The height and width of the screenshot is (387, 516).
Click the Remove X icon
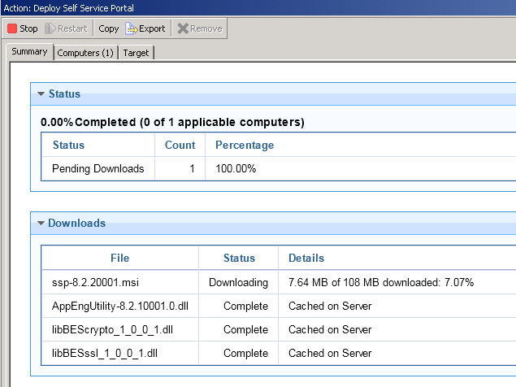183,28
